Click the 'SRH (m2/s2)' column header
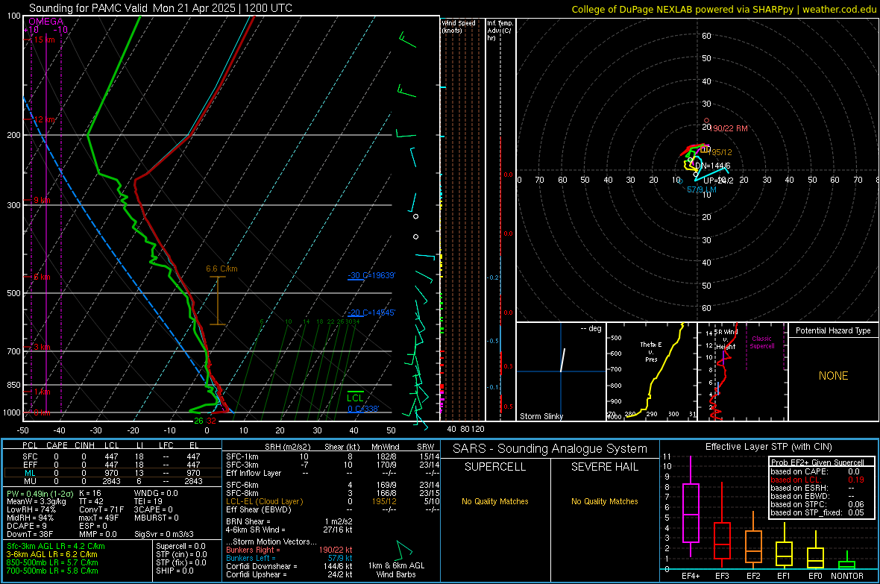Viewport: 880px width, 584px height. [x=288, y=447]
